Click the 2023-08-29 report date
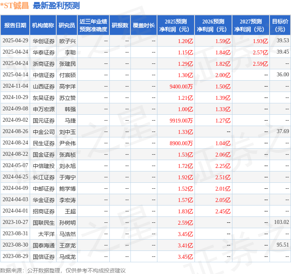The width and height of the screenshot is (291, 274). (15, 256)
